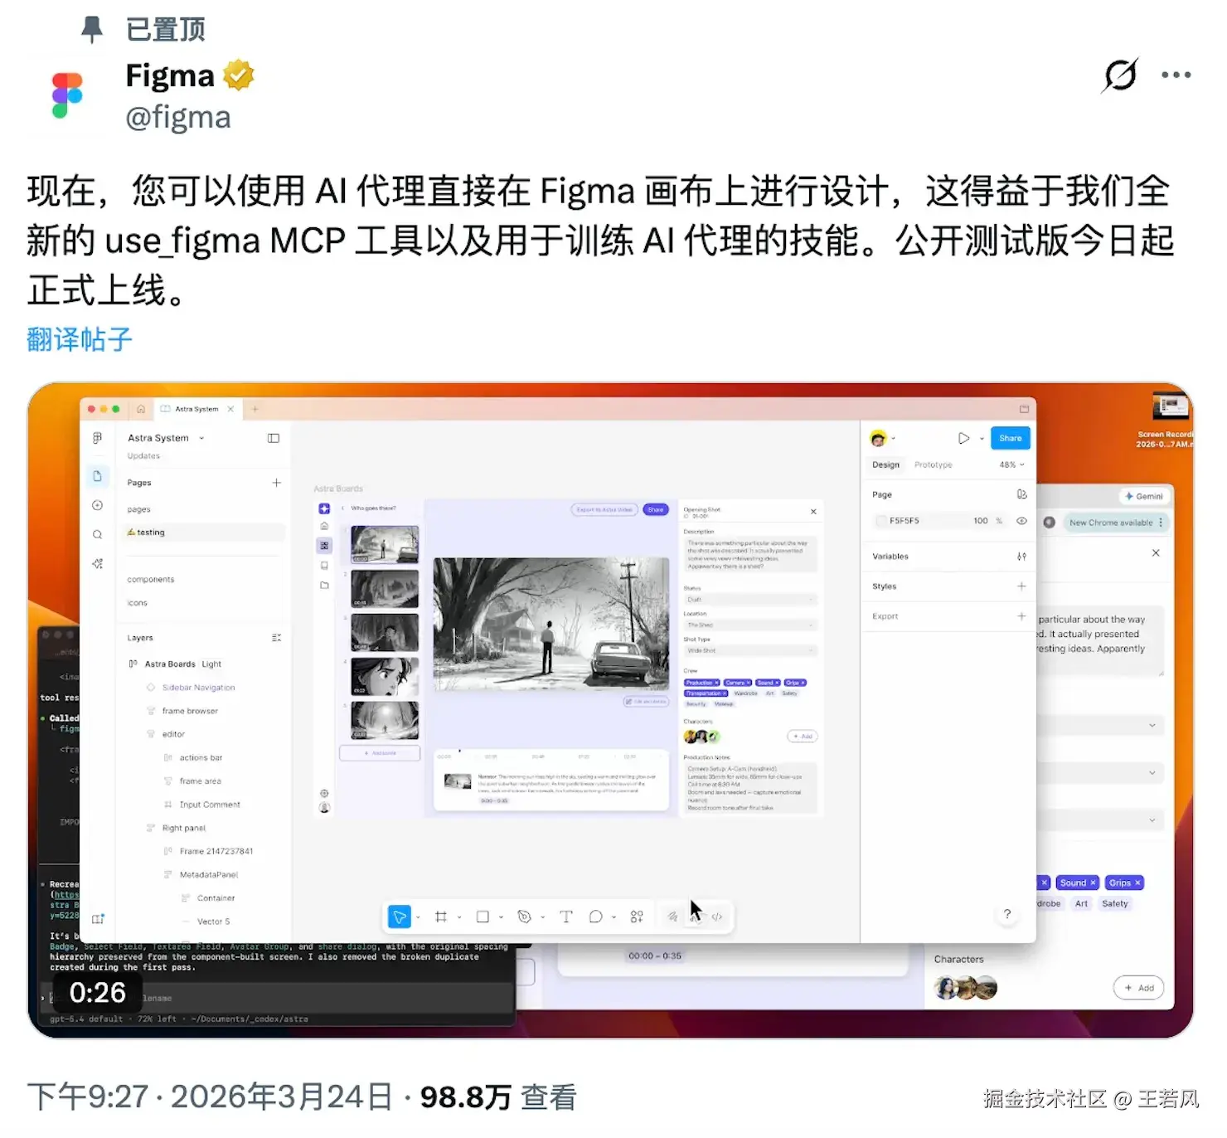This screenshot has height=1138, width=1227.
Task: Select the Frame tool in the bottom toolbar
Action: [x=441, y=917]
